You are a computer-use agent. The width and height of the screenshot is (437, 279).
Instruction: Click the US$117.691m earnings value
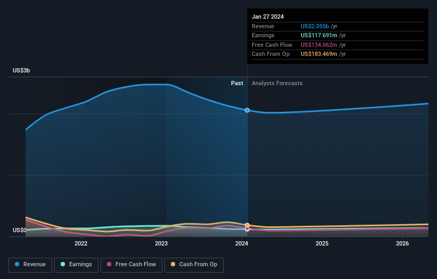click(x=319, y=35)
